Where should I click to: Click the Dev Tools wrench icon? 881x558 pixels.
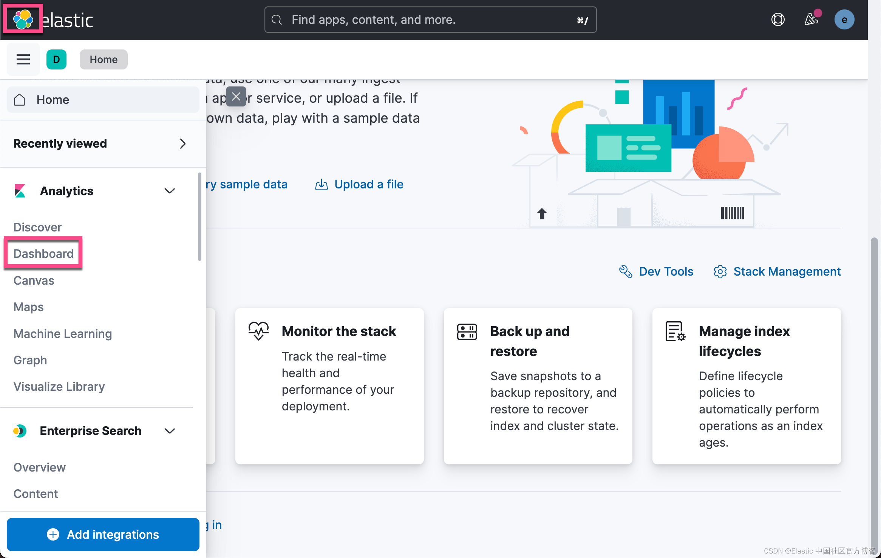(626, 271)
